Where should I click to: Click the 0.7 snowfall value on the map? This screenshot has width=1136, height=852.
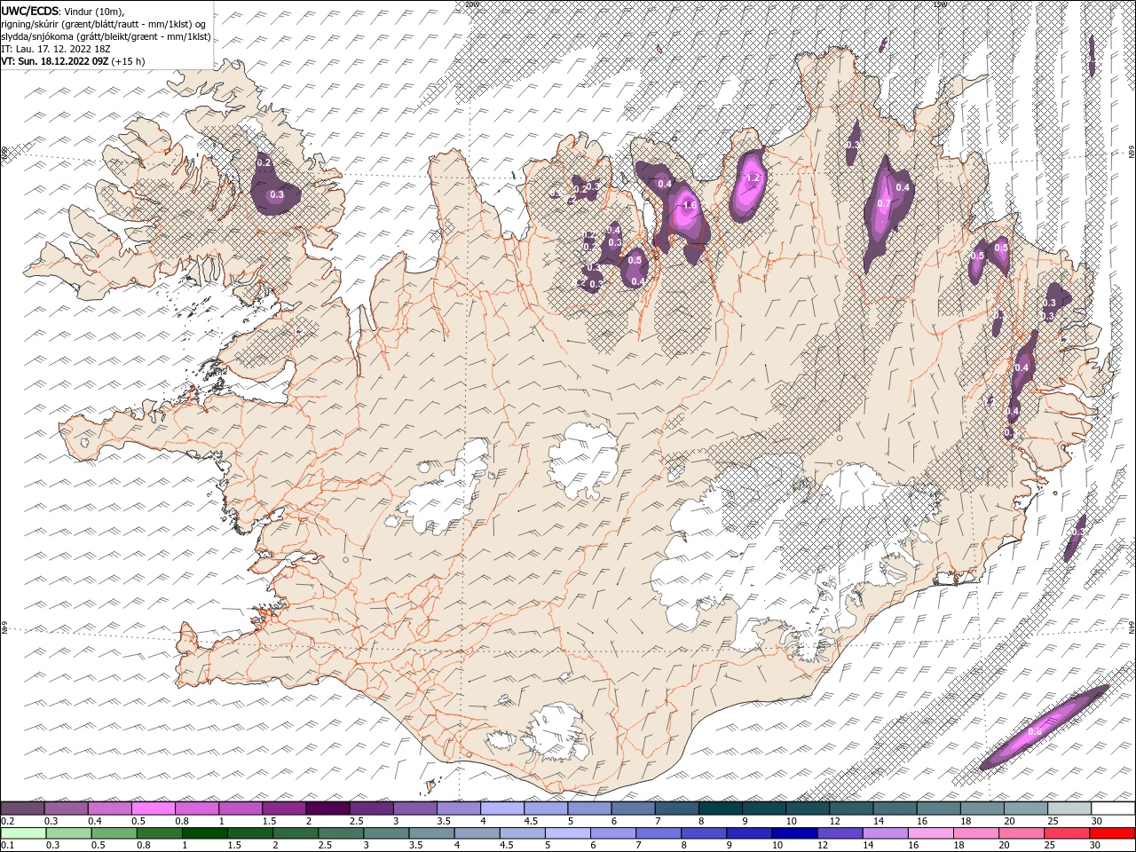884,203
